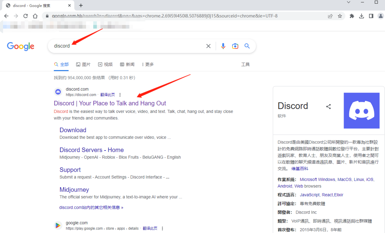Open the Support sitelink
This screenshot has width=385, height=233.
click(x=70, y=170)
